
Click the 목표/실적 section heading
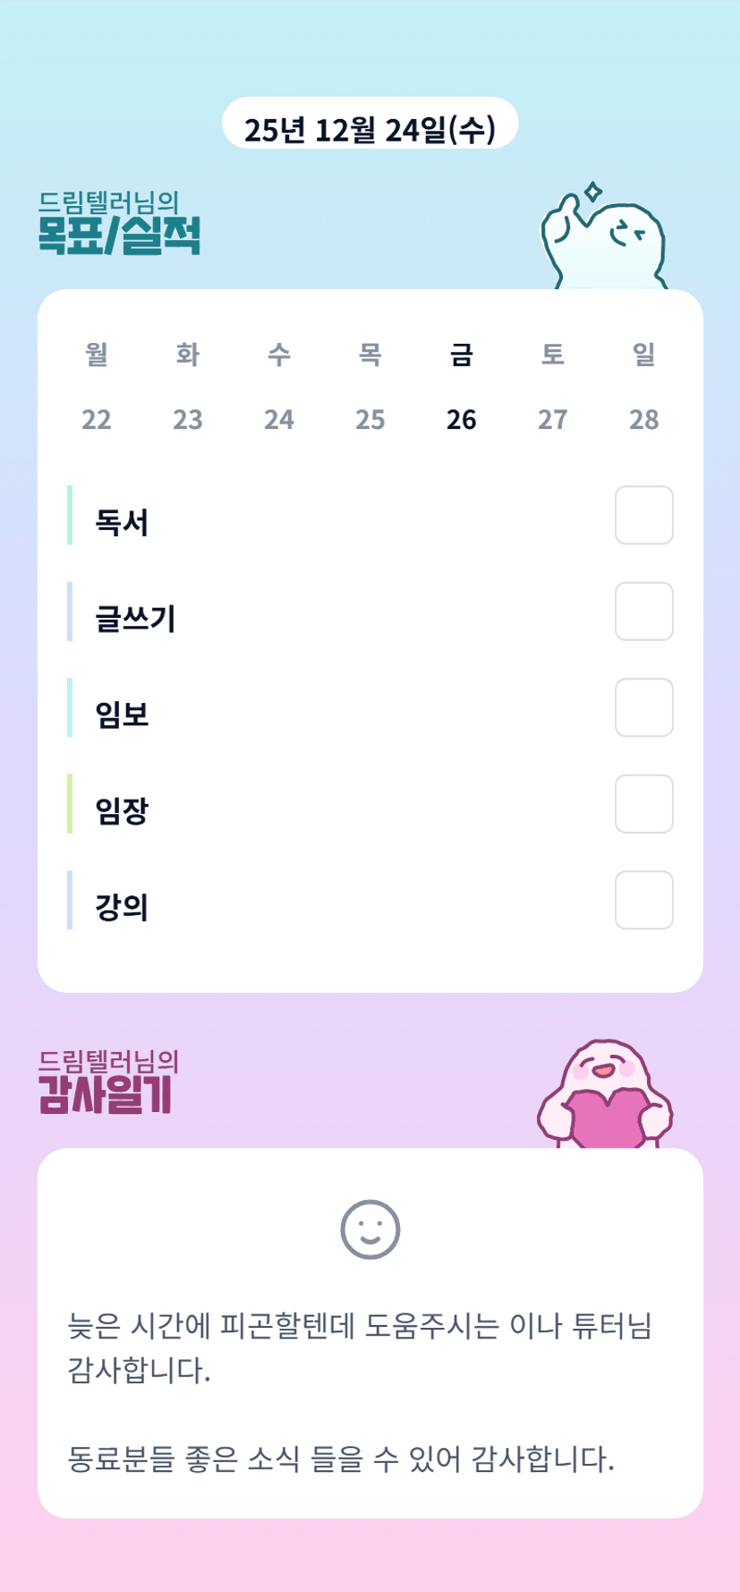pyautogui.click(x=119, y=235)
